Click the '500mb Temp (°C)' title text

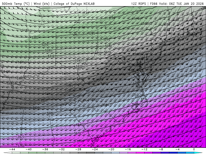16,4
